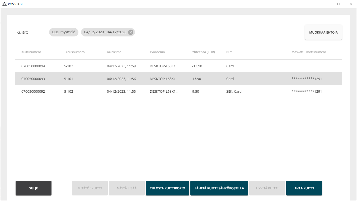Remove the date range filter chip
This screenshot has height=201, width=357.
[x=130, y=32]
